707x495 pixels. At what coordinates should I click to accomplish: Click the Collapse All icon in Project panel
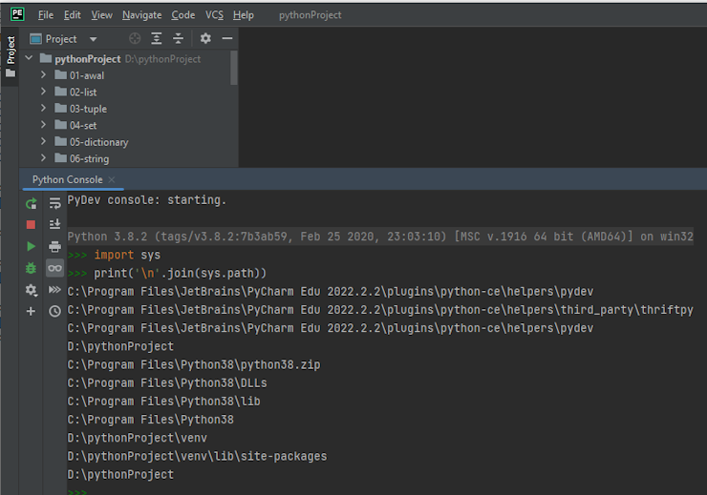tap(178, 39)
